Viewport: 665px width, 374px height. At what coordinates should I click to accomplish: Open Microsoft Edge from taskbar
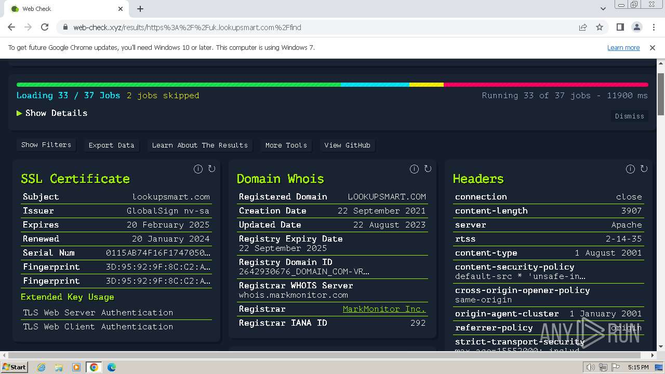(x=111, y=367)
